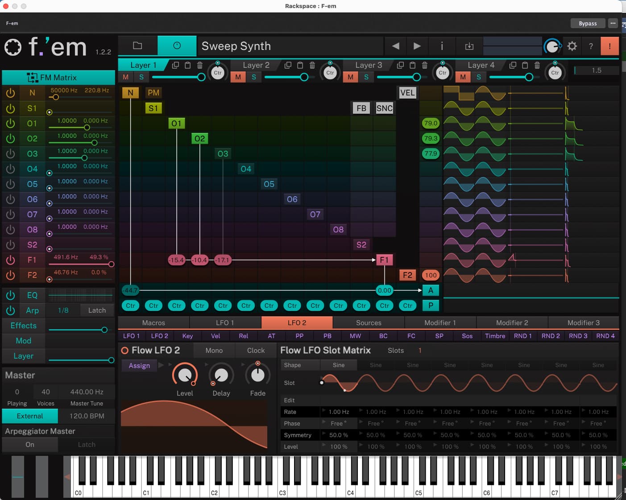Delete Layer 4 trash icon
Screen dimensions: 626x500
[x=537, y=65]
